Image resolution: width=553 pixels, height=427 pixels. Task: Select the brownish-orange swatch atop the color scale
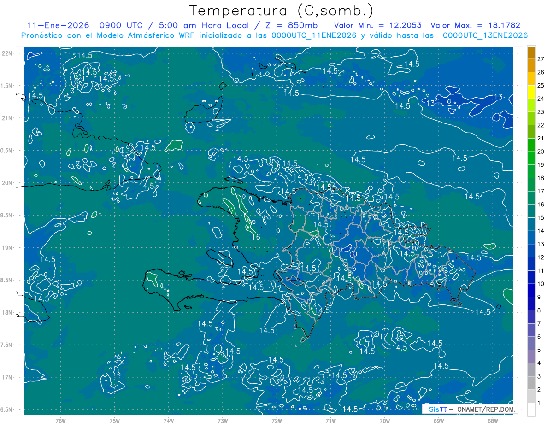pyautogui.click(x=531, y=53)
